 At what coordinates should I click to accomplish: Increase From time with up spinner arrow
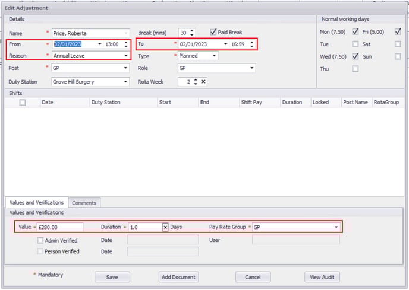(126, 42)
